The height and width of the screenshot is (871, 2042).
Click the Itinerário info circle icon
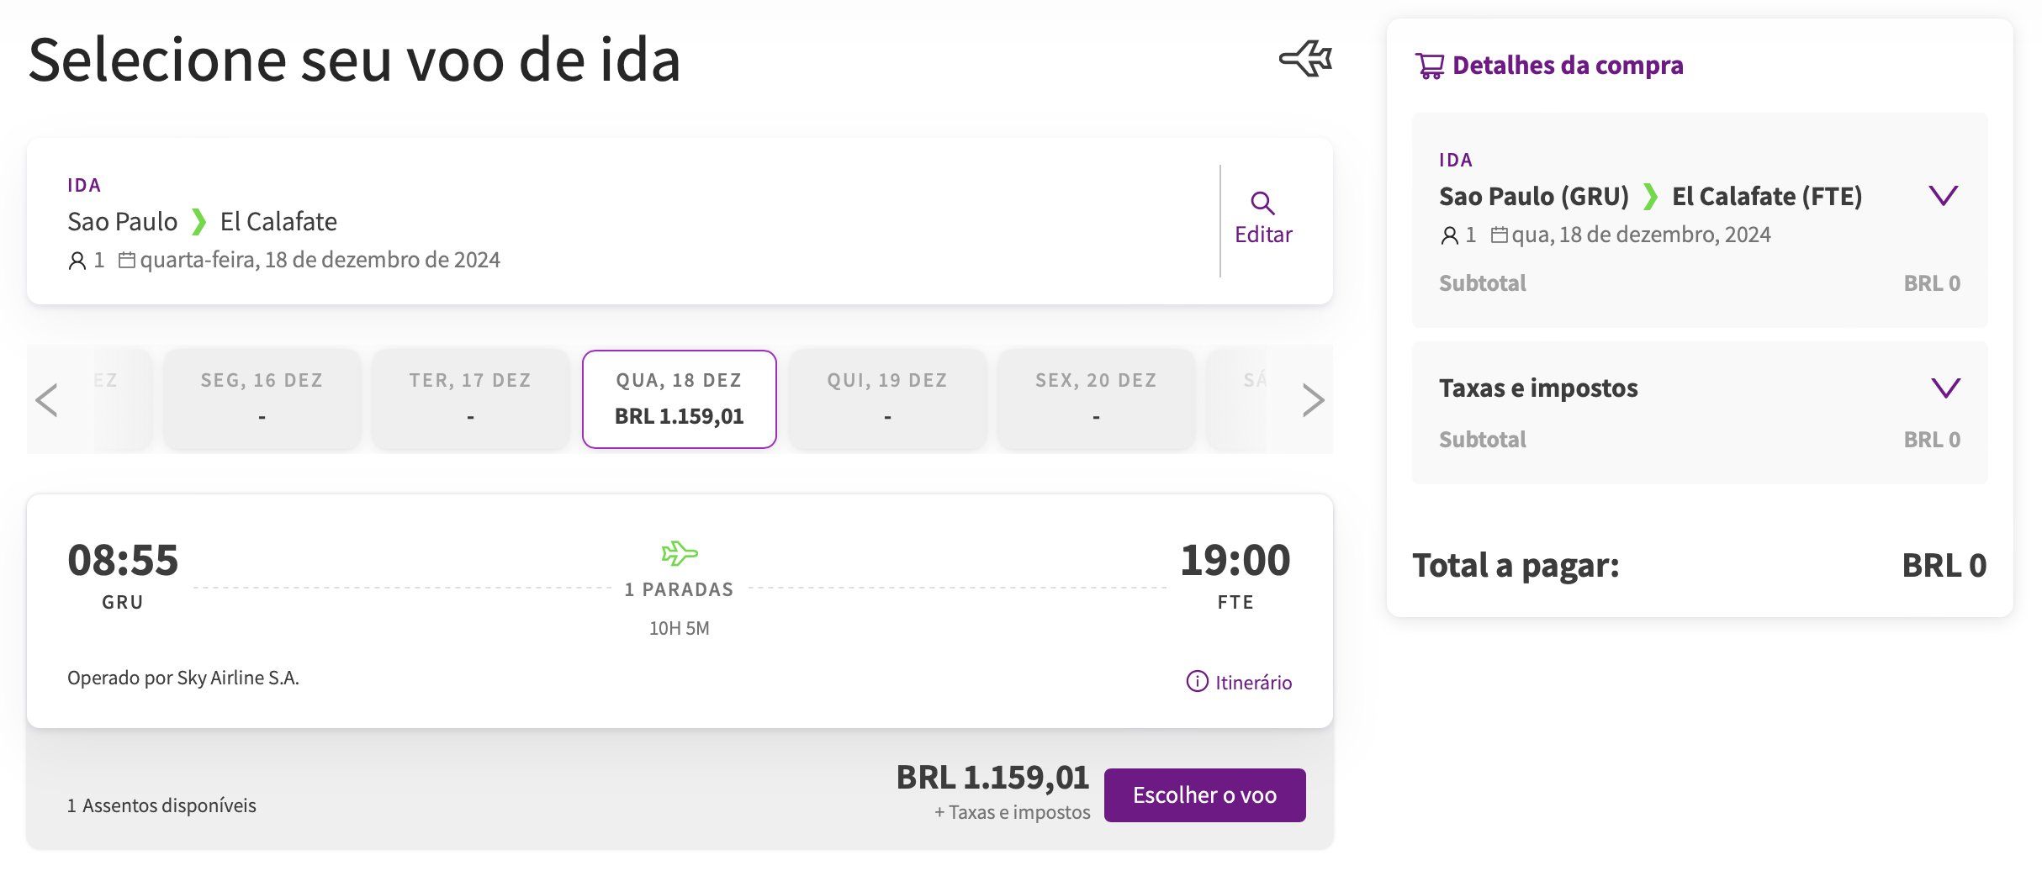(x=1197, y=681)
